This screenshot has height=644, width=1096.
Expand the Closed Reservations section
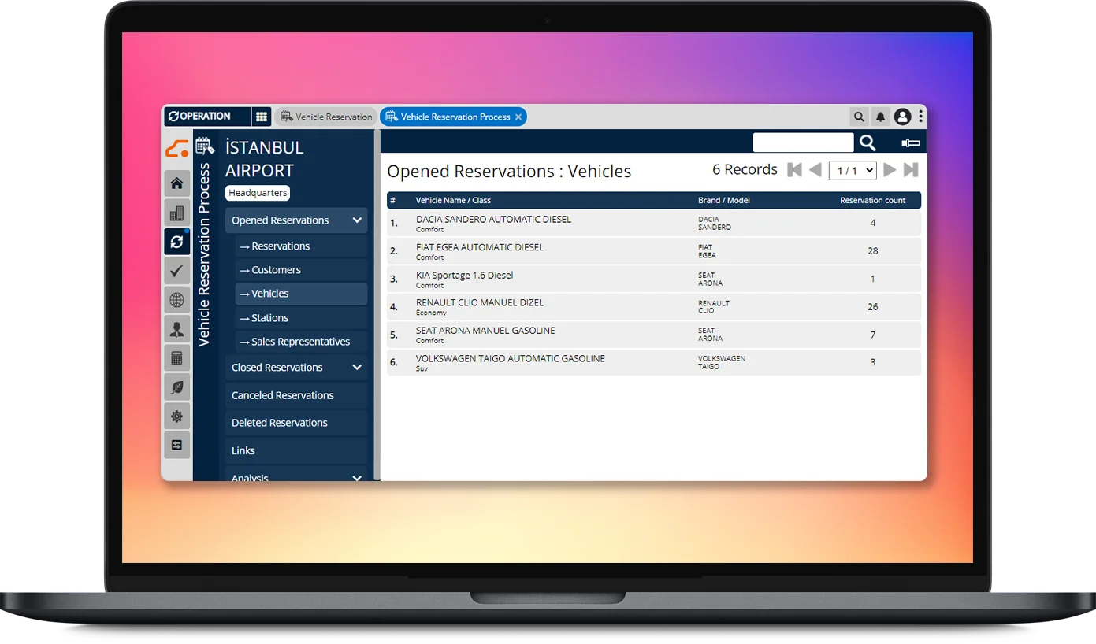point(357,368)
